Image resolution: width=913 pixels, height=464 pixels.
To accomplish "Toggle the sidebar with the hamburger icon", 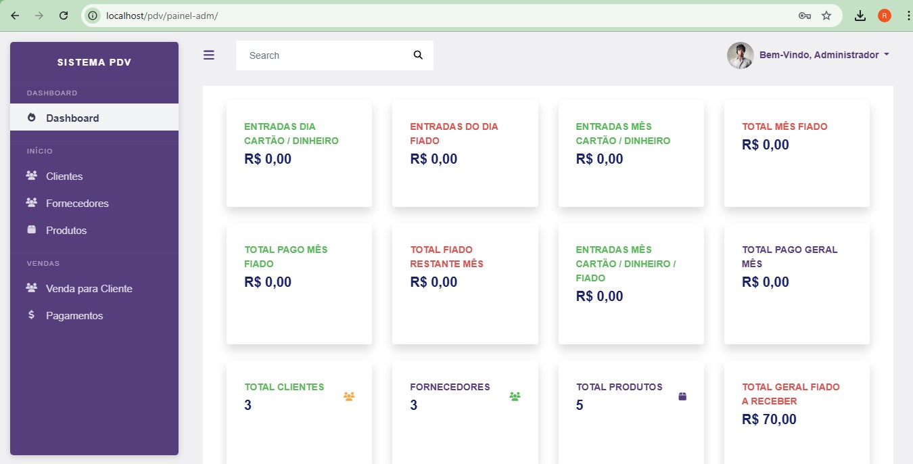I will pos(209,55).
